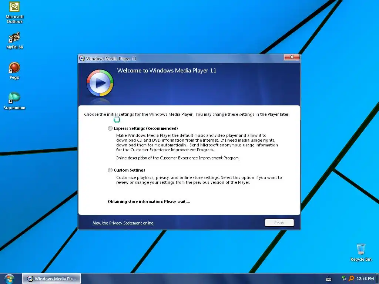Click the Windows Media Player taskbar button
Image resolution: width=379 pixels, height=284 pixels.
click(51, 279)
